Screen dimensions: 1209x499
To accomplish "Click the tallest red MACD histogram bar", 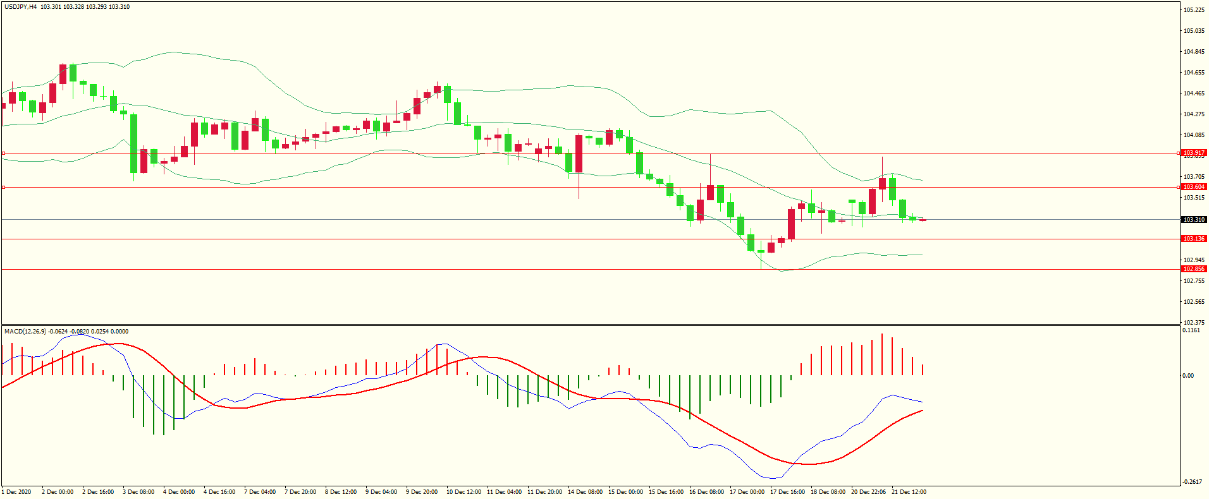I will [x=881, y=354].
